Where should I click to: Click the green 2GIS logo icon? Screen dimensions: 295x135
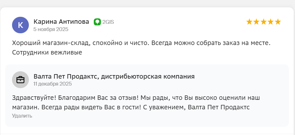97,22
